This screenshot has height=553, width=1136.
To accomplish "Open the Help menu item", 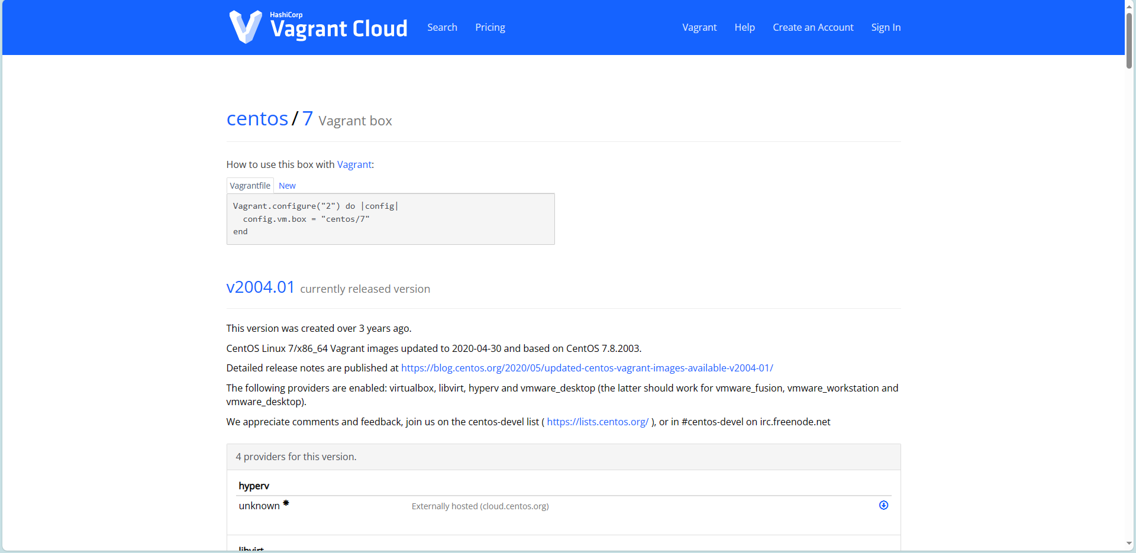I will (744, 27).
